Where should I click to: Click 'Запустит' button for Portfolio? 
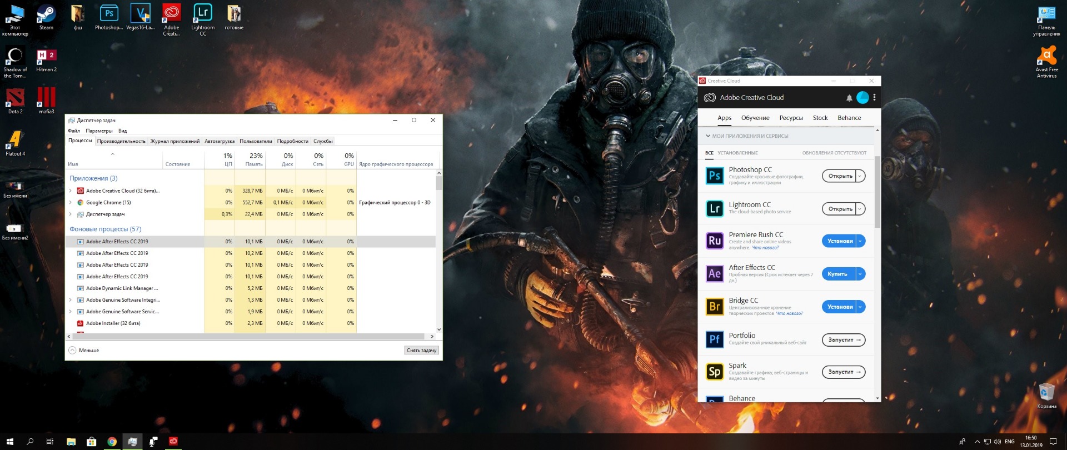click(844, 339)
